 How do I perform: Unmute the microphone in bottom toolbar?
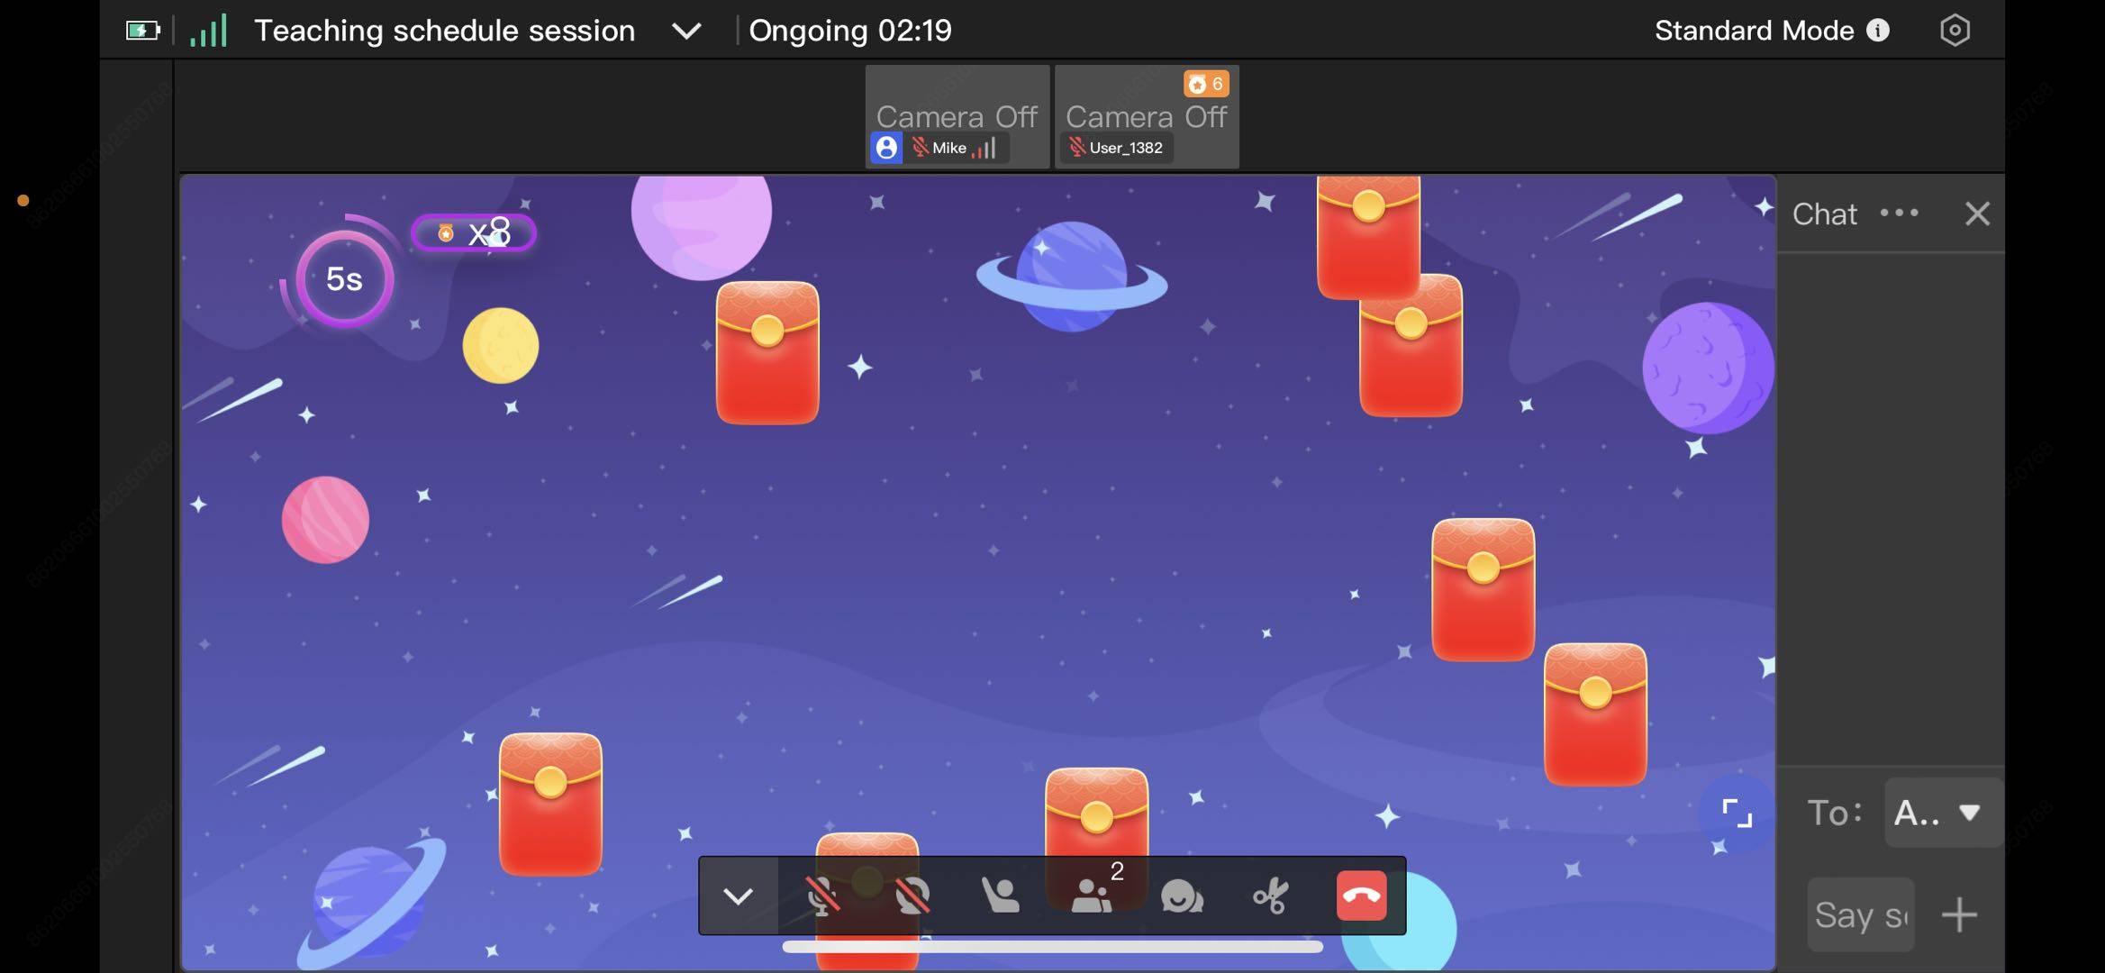[x=821, y=896]
